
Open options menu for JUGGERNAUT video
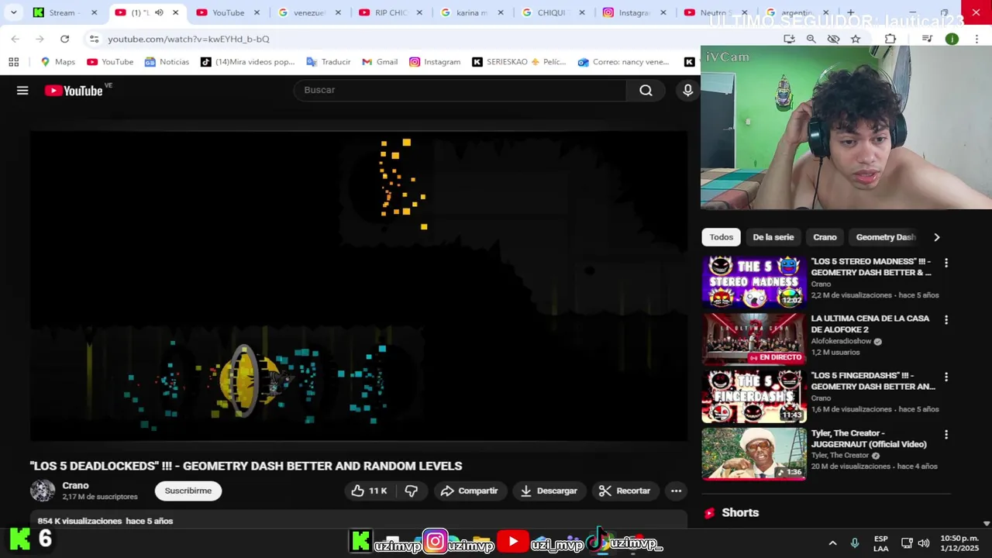[x=945, y=435]
